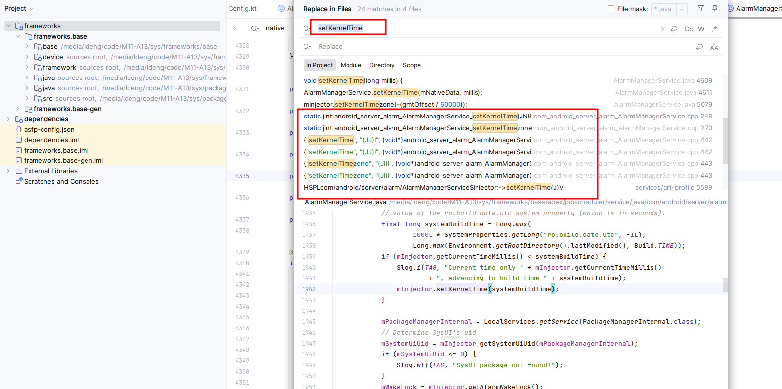782x389 pixels.
Task: Expand the dependencies folder
Action: click(x=8, y=119)
